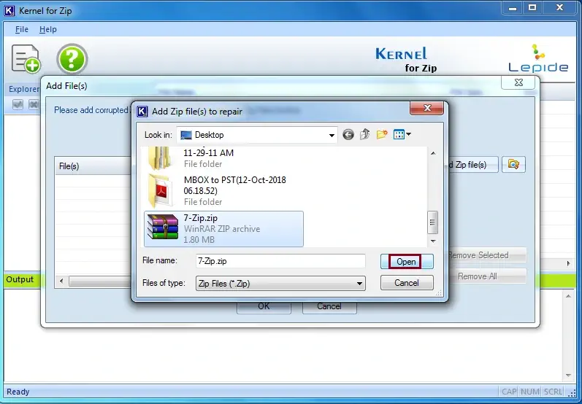The width and height of the screenshot is (582, 404).
Task: Minimize the Kernel for Zip window
Action: click(x=513, y=8)
